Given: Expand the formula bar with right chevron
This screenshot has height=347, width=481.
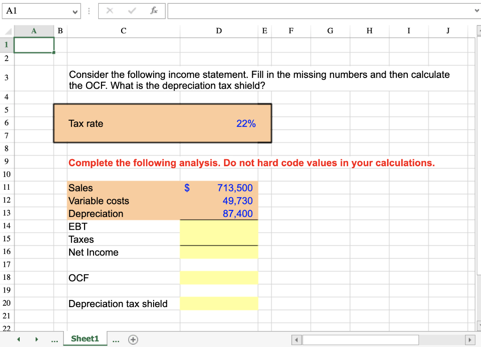Looking at the screenshot, I should pos(477,11).
